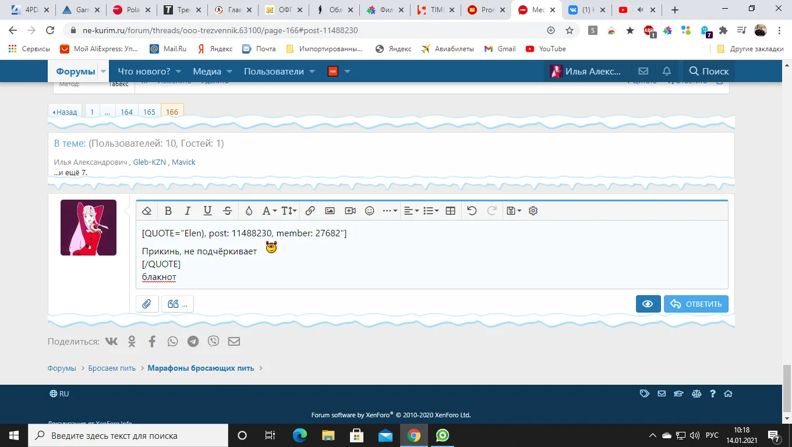Expand the more insert options dropdown
Viewport: 792px width, 447px height.
pyautogui.click(x=390, y=211)
